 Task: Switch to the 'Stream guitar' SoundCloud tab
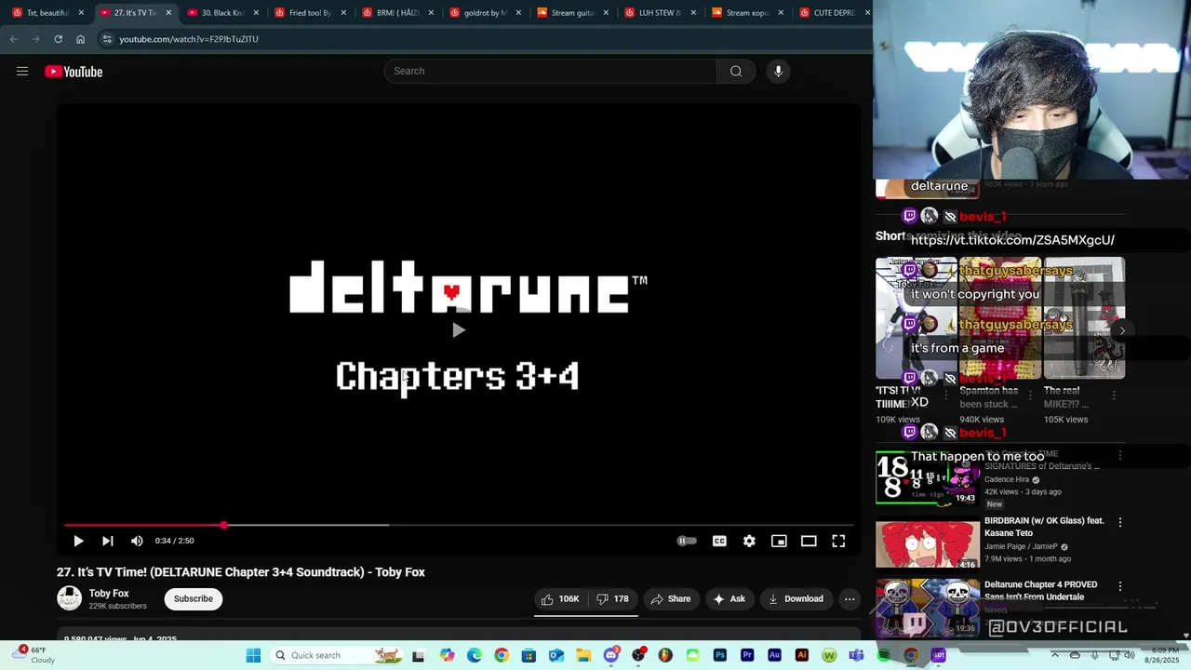click(573, 13)
